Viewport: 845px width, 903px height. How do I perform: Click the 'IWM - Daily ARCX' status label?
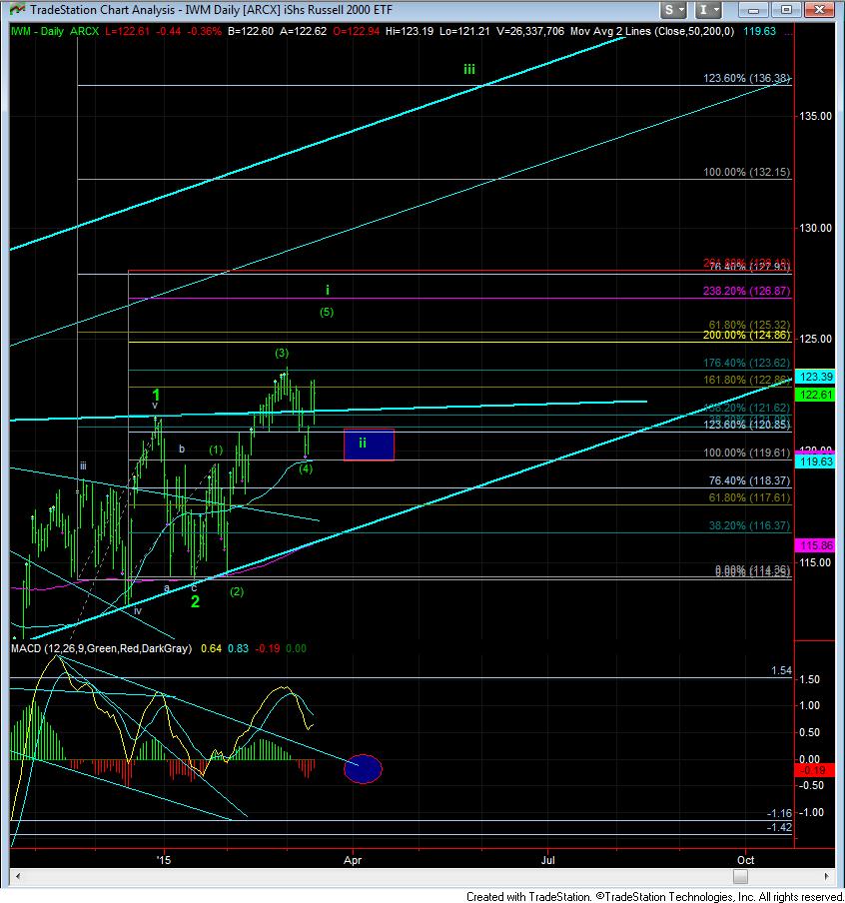click(55, 31)
